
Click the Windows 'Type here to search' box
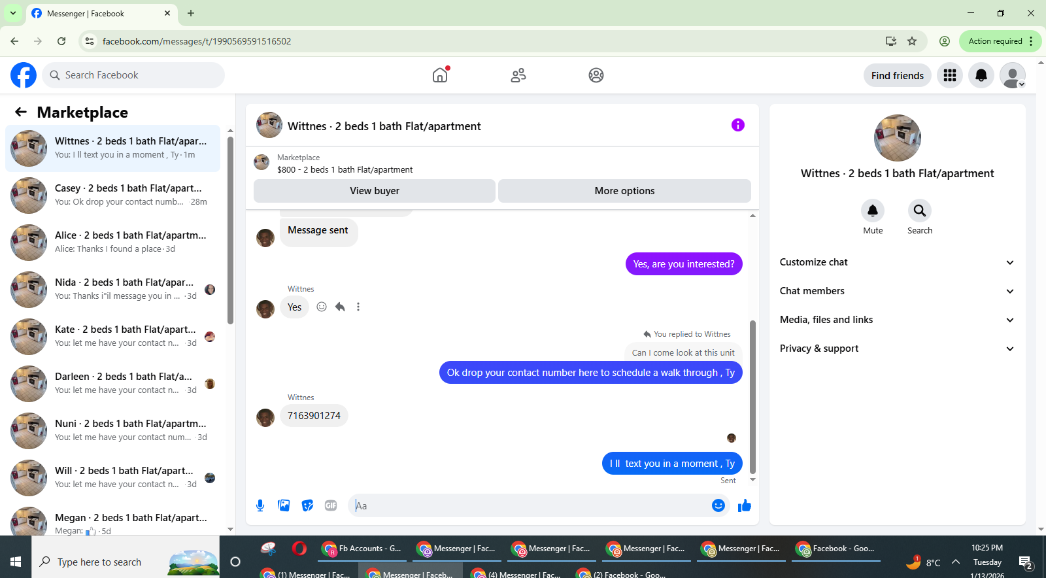tap(126, 562)
